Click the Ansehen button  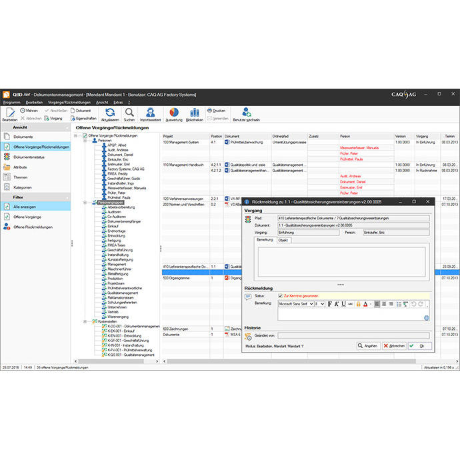(x=368, y=346)
